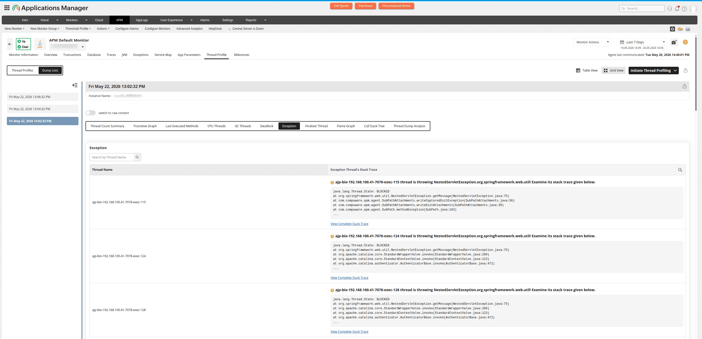Click the Purchase button
Screen dimensions: 702x339
click(x=366, y=6)
